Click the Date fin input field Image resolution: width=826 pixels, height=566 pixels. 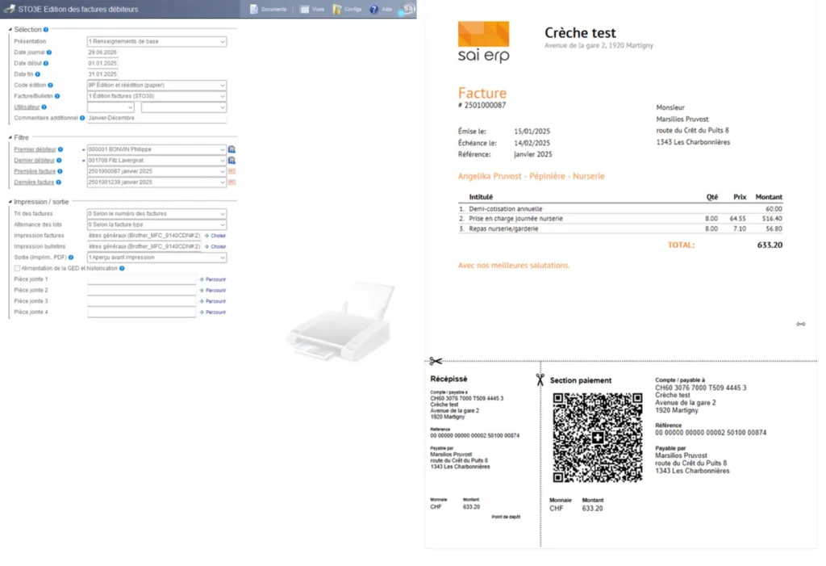point(102,74)
